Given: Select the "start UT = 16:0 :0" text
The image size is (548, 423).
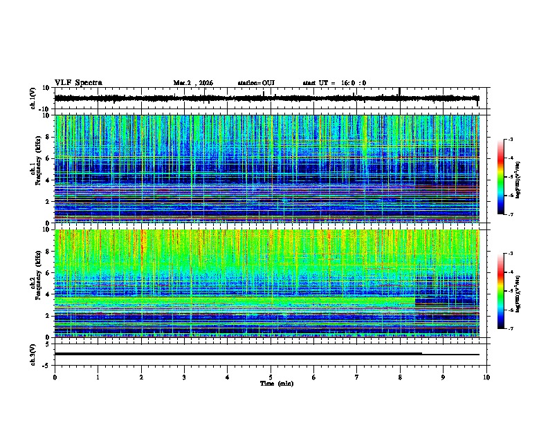Looking at the screenshot, I should coord(334,83).
